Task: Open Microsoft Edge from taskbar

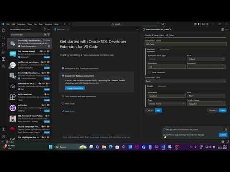Action: [111, 147]
